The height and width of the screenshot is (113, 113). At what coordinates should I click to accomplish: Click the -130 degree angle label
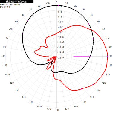[17, 91]
